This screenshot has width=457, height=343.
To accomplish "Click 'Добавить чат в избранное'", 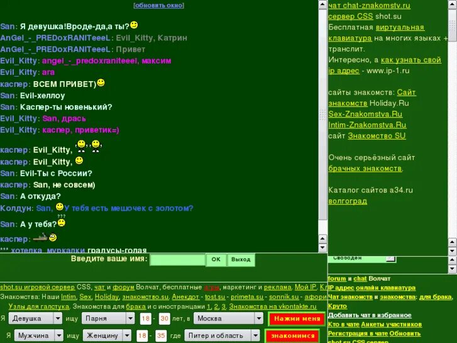I will click(x=370, y=315).
